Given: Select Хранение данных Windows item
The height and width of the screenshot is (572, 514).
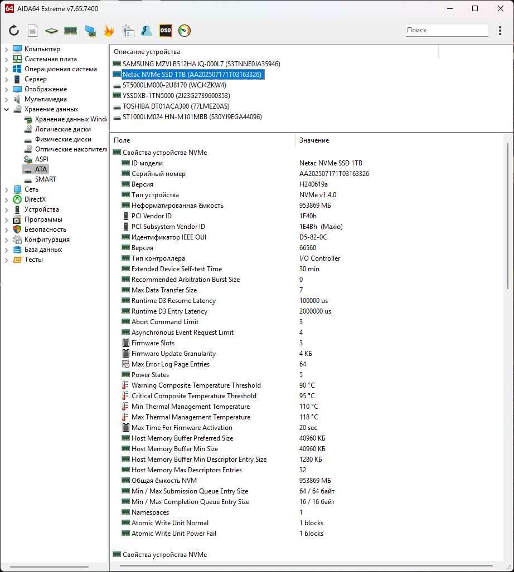Looking at the screenshot, I should coord(65,119).
